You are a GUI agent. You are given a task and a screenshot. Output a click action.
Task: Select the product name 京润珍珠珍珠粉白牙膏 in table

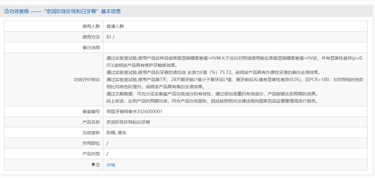click(128, 122)
